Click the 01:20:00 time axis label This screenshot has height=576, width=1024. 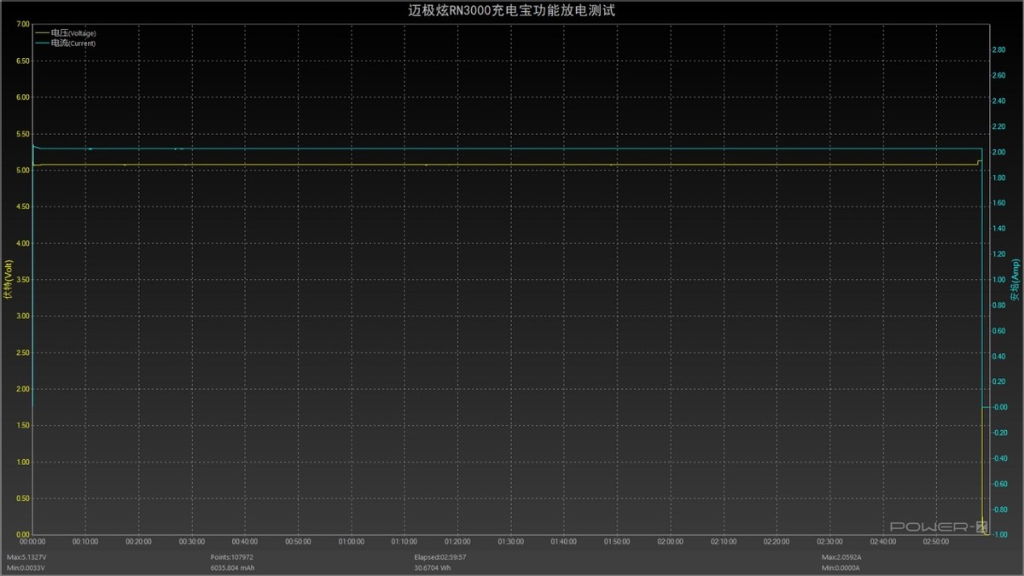pos(457,541)
